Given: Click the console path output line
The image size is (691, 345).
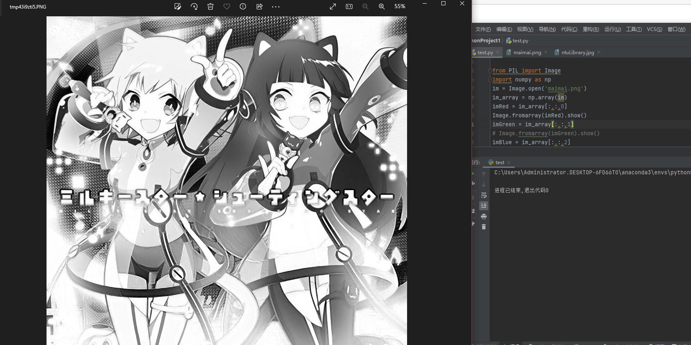Looking at the screenshot, I should [x=592, y=173].
